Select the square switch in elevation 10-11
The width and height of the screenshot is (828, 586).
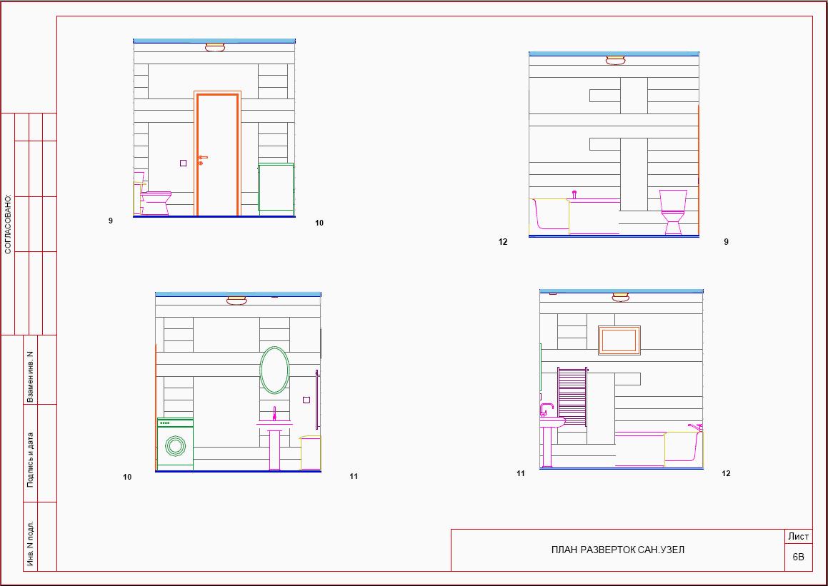[x=306, y=400]
